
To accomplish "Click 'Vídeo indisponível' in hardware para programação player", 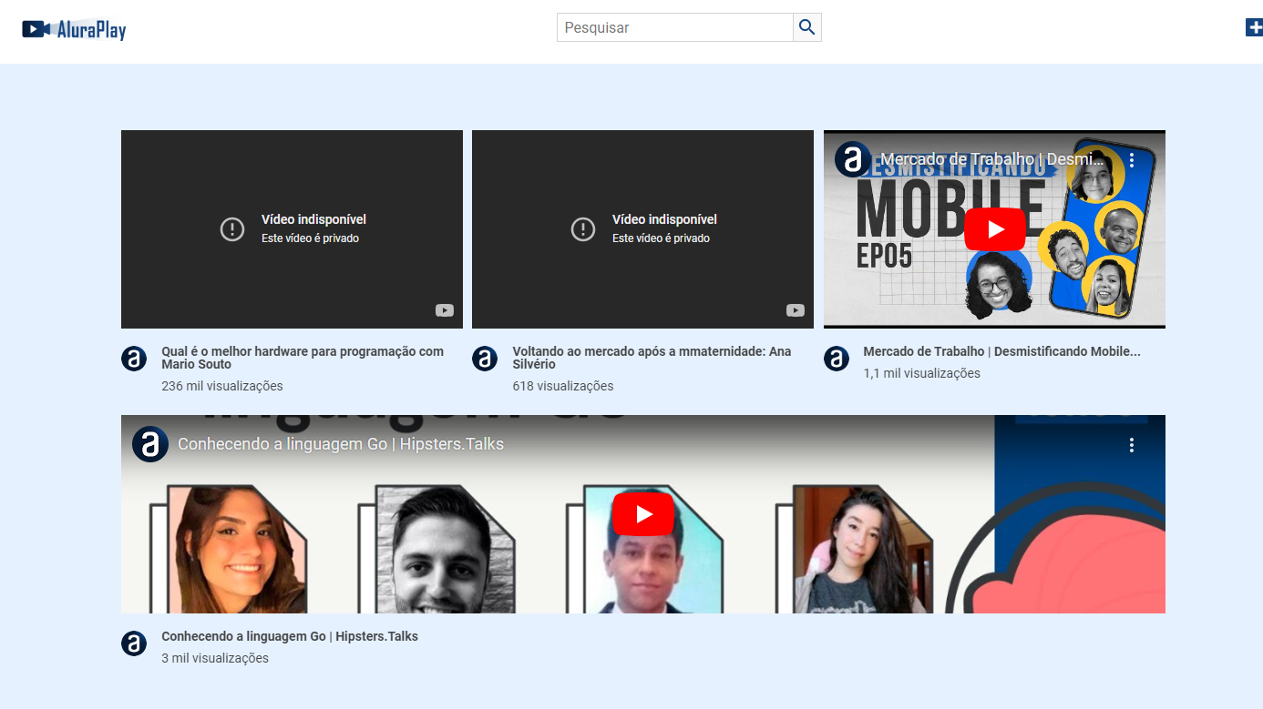I will 313,219.
